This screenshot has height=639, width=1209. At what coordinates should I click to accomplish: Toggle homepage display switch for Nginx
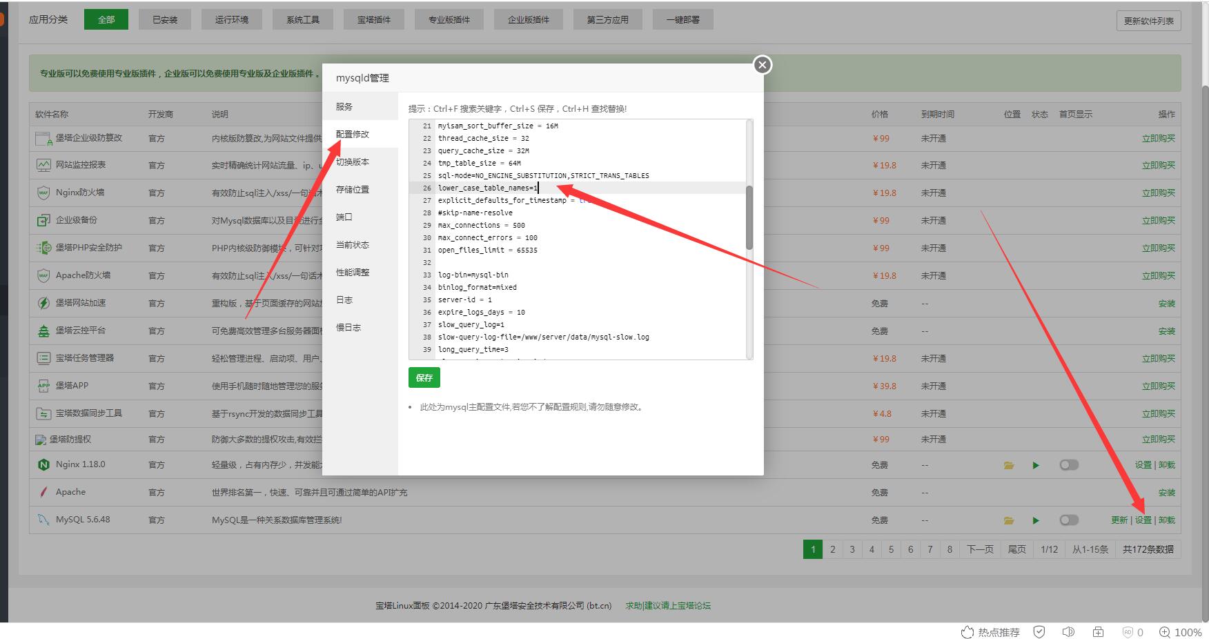[1069, 465]
